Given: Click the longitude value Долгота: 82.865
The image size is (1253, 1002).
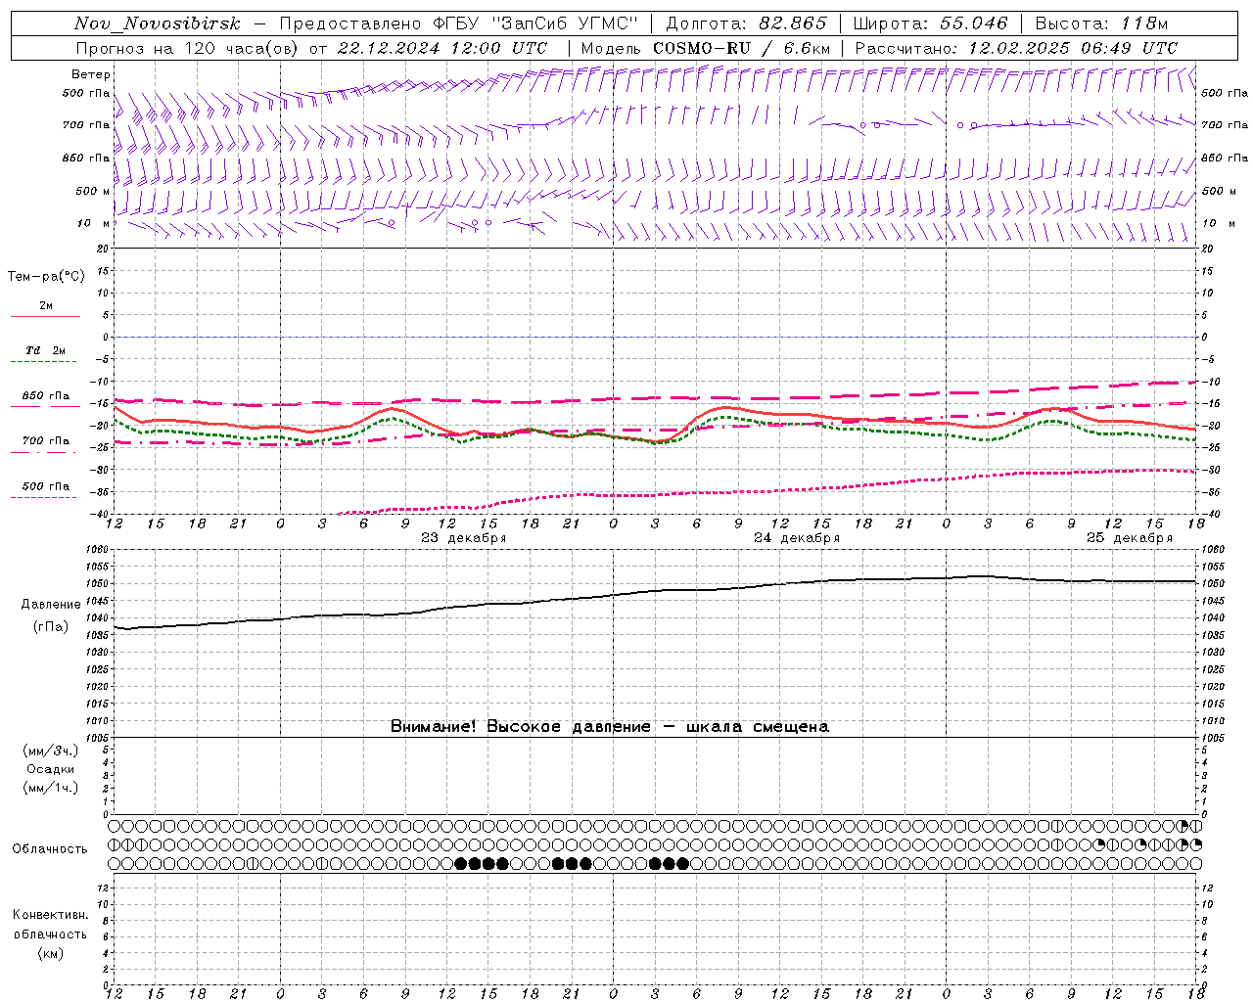Looking at the screenshot, I should (x=746, y=23).
